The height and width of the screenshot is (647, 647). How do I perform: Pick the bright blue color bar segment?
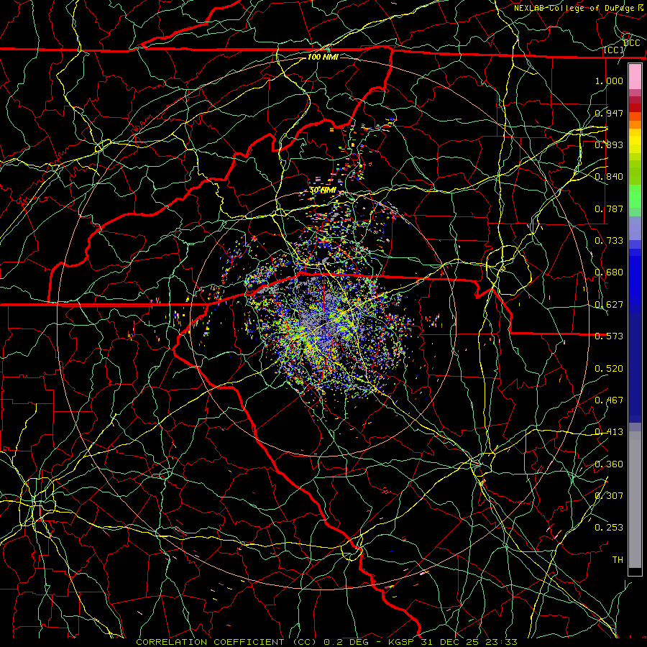tap(635, 280)
